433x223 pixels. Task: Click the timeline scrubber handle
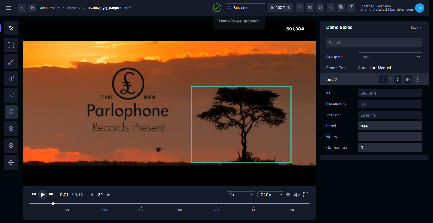tap(53, 204)
